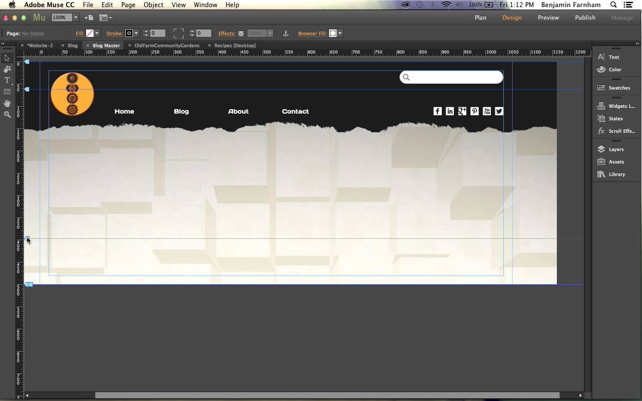The width and height of the screenshot is (642, 401).
Task: Open the Edit menu
Action: pyautogui.click(x=107, y=5)
